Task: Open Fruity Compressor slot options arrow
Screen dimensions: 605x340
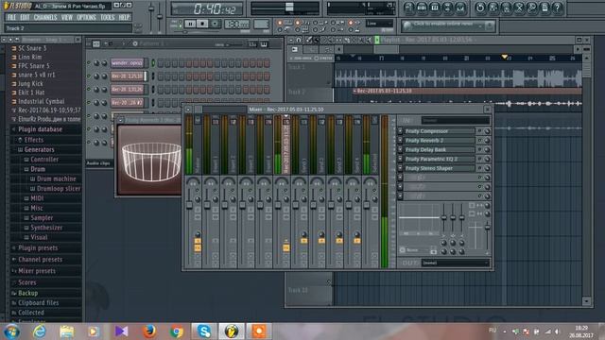Action: point(400,131)
